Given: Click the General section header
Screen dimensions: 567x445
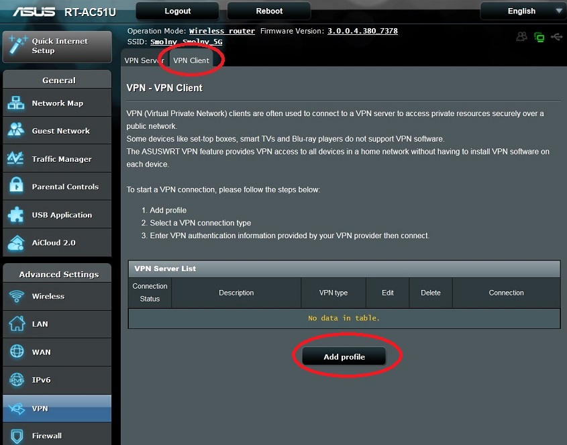Looking at the screenshot, I should click(59, 80).
